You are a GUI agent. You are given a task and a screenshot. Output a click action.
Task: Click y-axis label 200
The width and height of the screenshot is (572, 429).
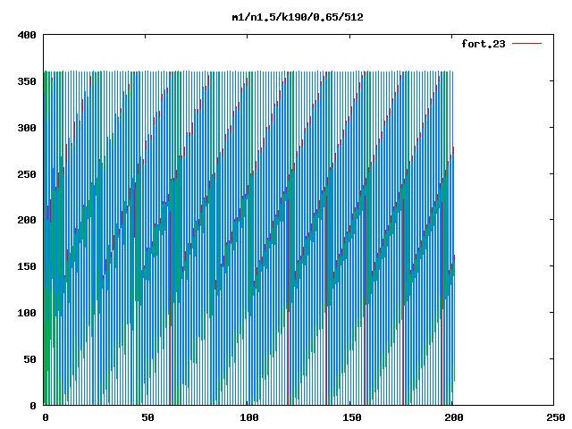pyautogui.click(x=27, y=221)
